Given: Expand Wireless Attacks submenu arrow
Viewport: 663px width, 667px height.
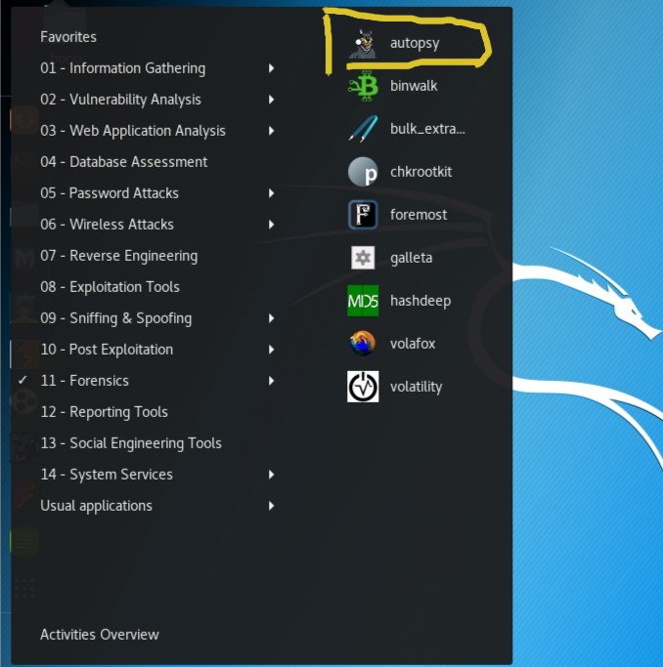Looking at the screenshot, I should [271, 225].
